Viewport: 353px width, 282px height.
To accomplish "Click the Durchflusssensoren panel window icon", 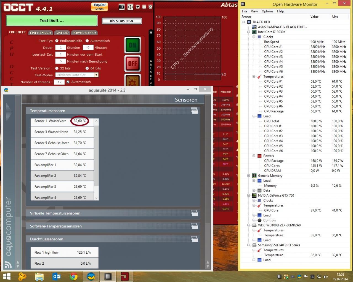I will 194,239.
